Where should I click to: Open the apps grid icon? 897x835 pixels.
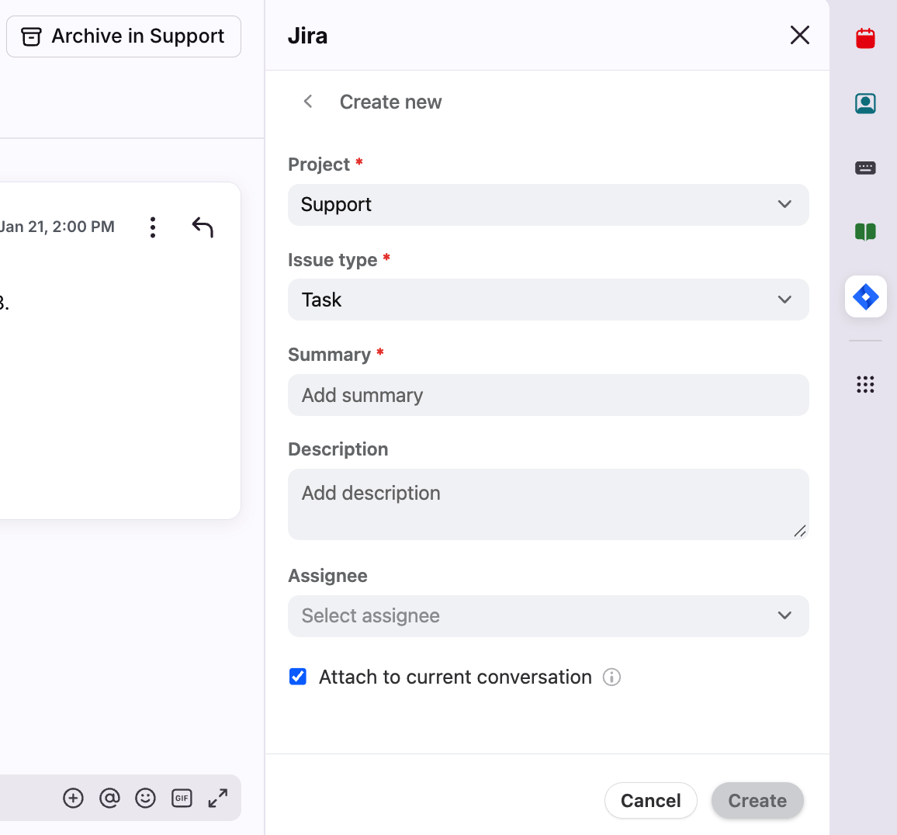pyautogui.click(x=865, y=384)
